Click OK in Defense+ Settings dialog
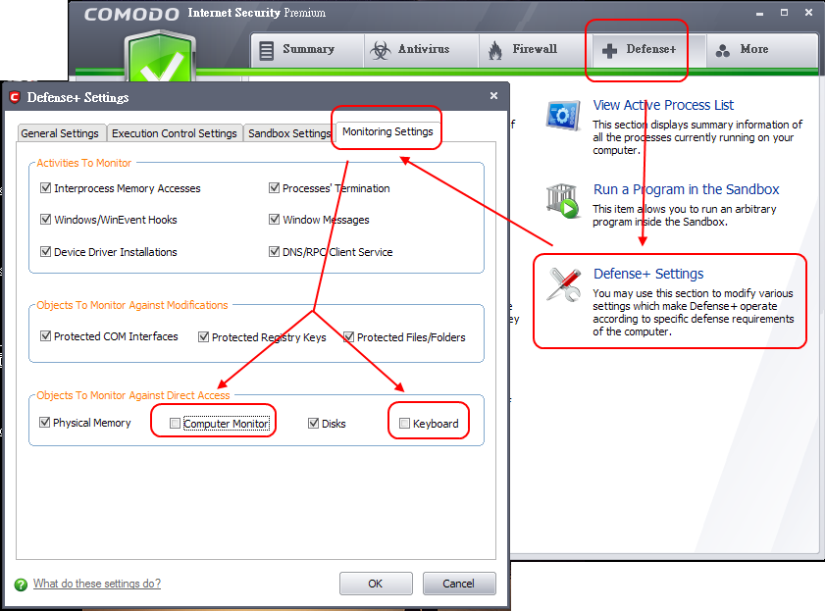The height and width of the screenshot is (611, 825). pyautogui.click(x=376, y=584)
